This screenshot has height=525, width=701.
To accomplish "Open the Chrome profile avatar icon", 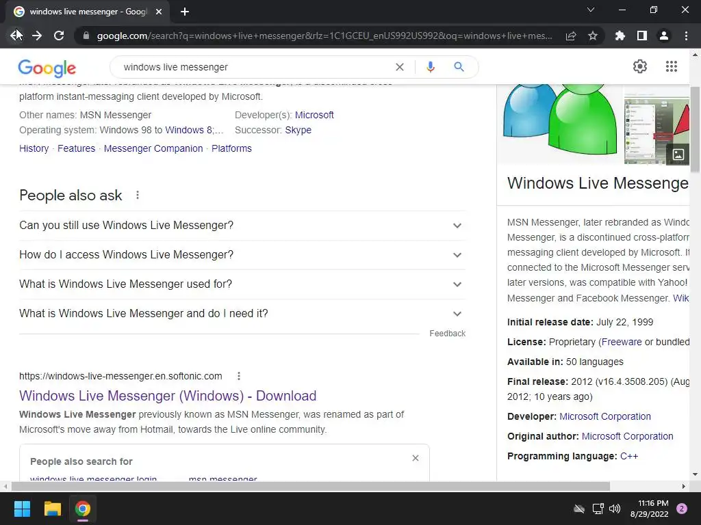I will click(x=664, y=36).
